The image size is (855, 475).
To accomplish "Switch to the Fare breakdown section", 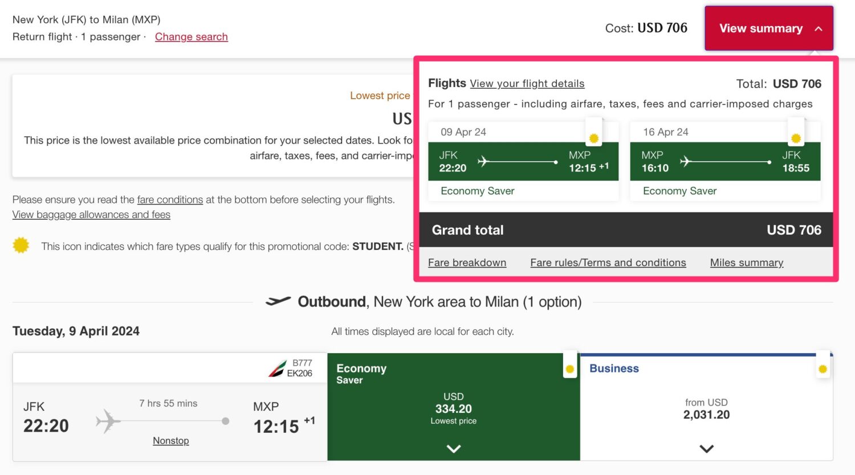I will pyautogui.click(x=467, y=262).
